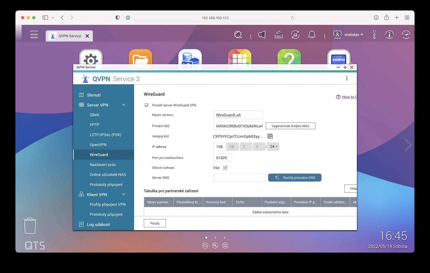The image size is (430, 273).
Task: Open File Station folder desktop icon
Action: 141,57
